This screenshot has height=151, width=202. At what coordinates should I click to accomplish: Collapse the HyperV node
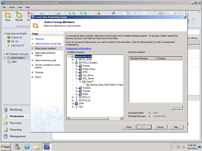(x=80, y=82)
